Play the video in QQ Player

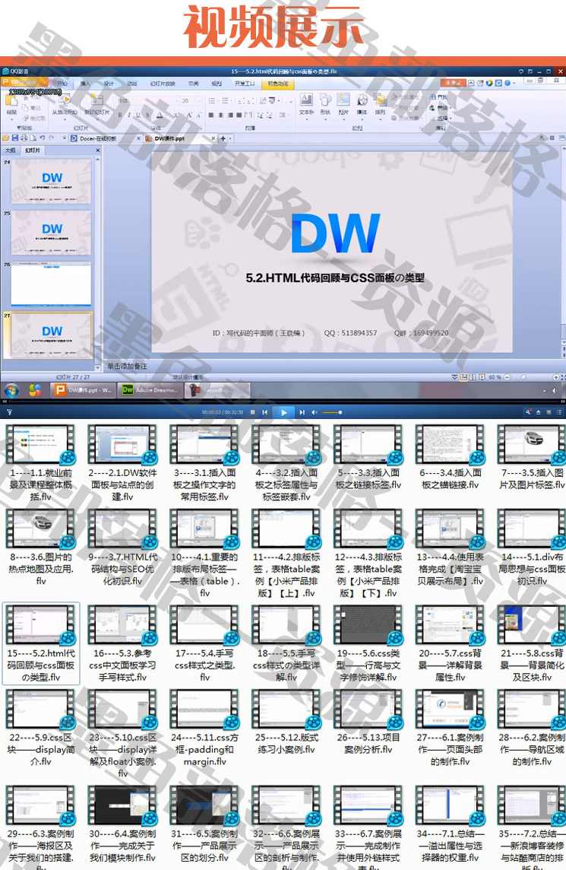coord(283,412)
